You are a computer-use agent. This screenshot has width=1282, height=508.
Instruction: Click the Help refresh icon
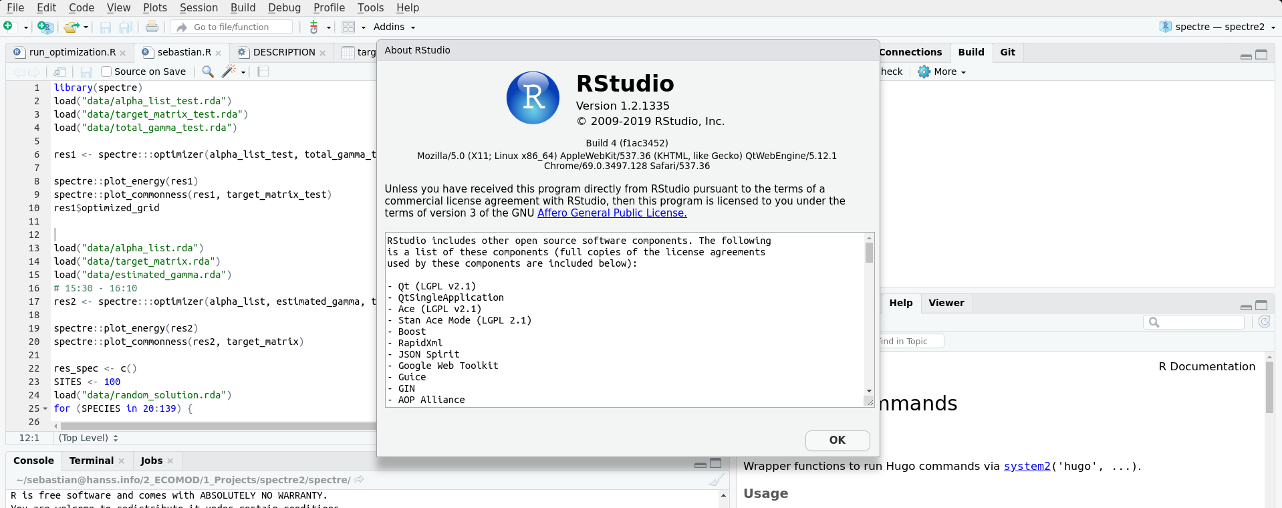point(1264,322)
